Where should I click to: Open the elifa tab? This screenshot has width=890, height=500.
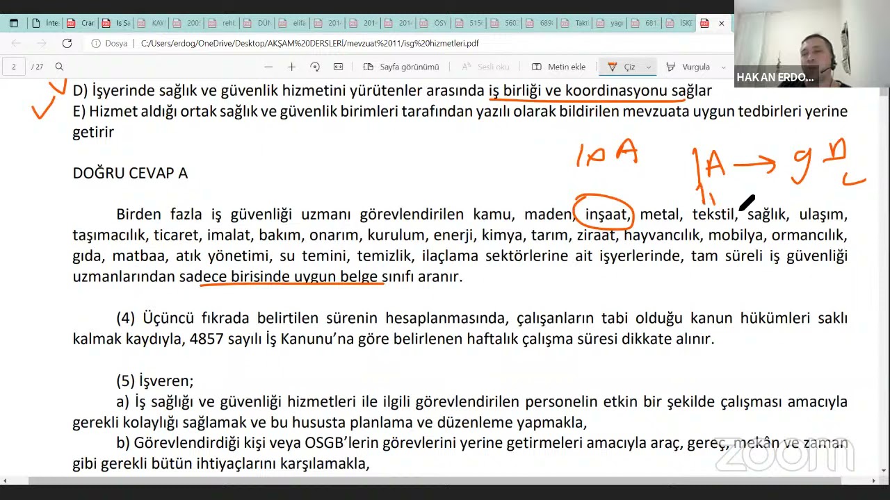[292, 23]
